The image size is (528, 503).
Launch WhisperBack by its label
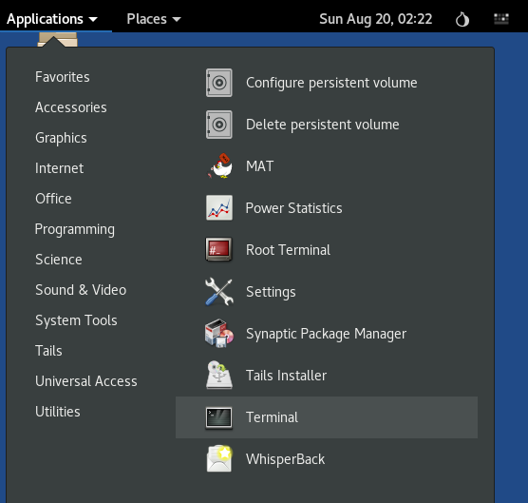pyautogui.click(x=285, y=459)
